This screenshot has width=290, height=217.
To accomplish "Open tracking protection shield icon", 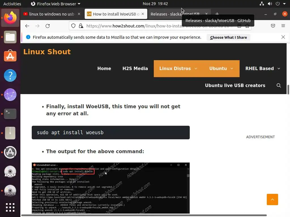I will (x=73, y=26).
